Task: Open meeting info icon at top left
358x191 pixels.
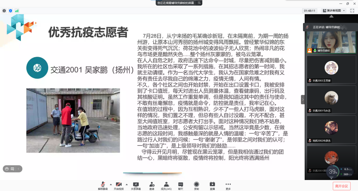Action: [4, 11]
